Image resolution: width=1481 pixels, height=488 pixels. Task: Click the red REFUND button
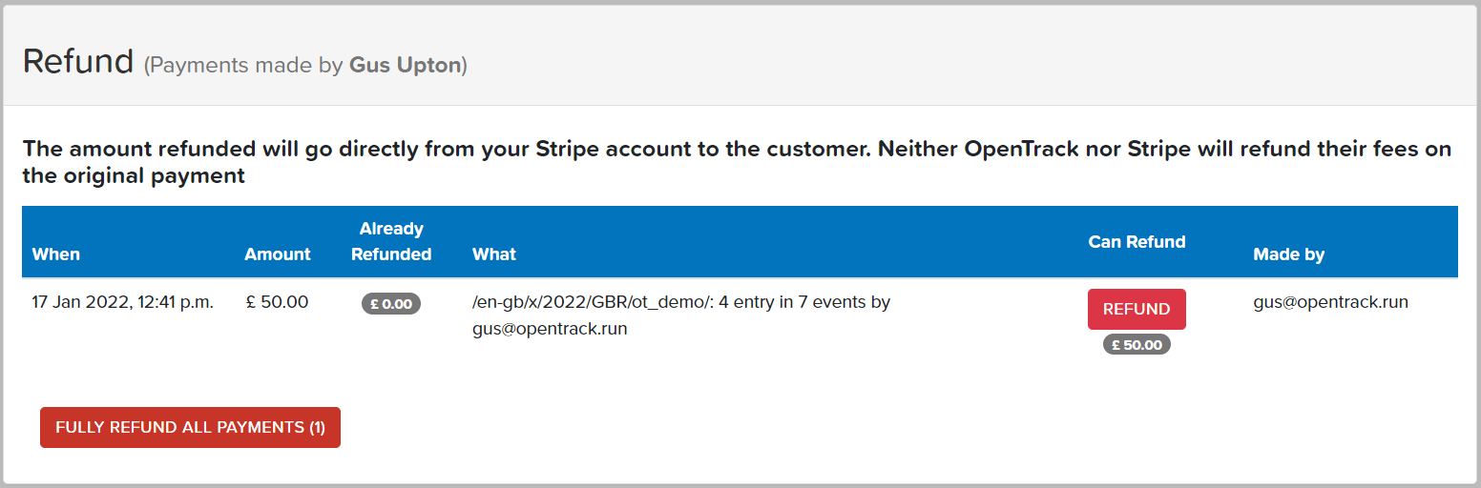[1137, 309]
